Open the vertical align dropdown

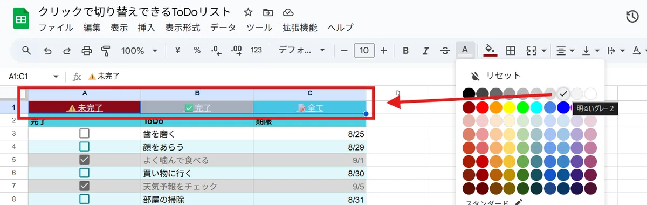click(591, 51)
